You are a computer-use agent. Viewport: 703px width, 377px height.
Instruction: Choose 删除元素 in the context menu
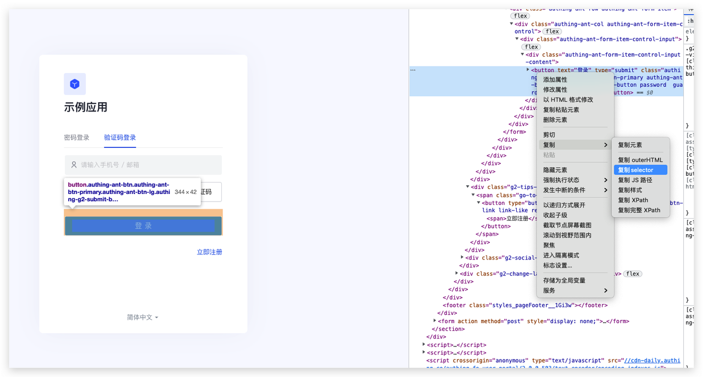pos(555,120)
